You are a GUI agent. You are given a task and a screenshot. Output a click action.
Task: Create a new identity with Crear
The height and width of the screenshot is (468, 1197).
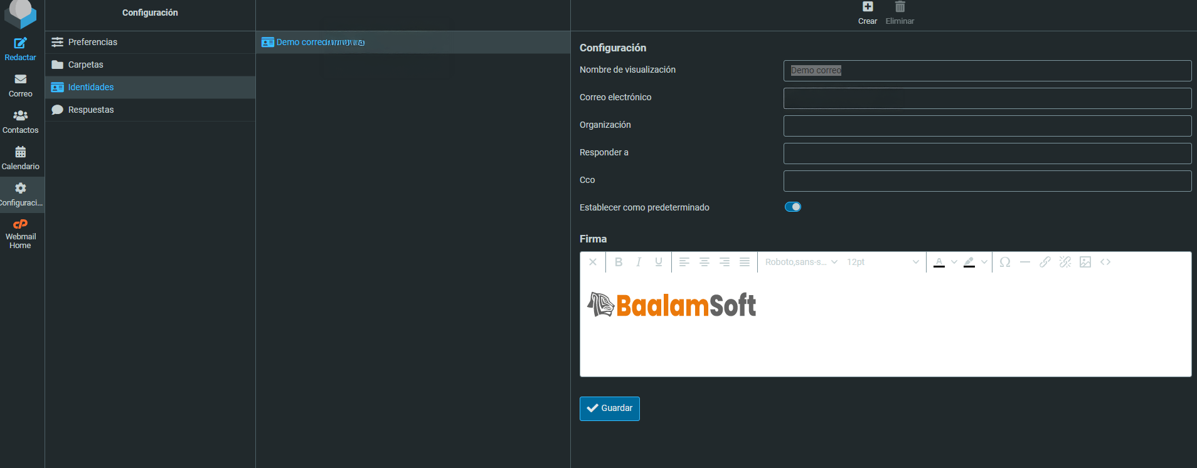[868, 13]
